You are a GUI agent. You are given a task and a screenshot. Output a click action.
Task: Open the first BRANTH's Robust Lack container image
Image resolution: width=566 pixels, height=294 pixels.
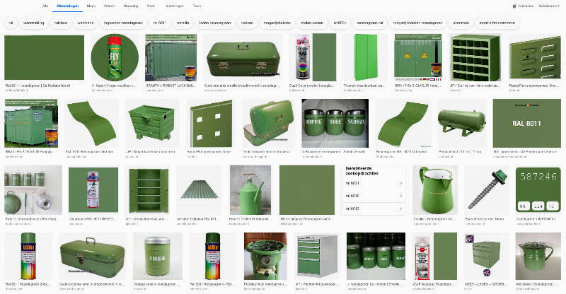[171, 57]
